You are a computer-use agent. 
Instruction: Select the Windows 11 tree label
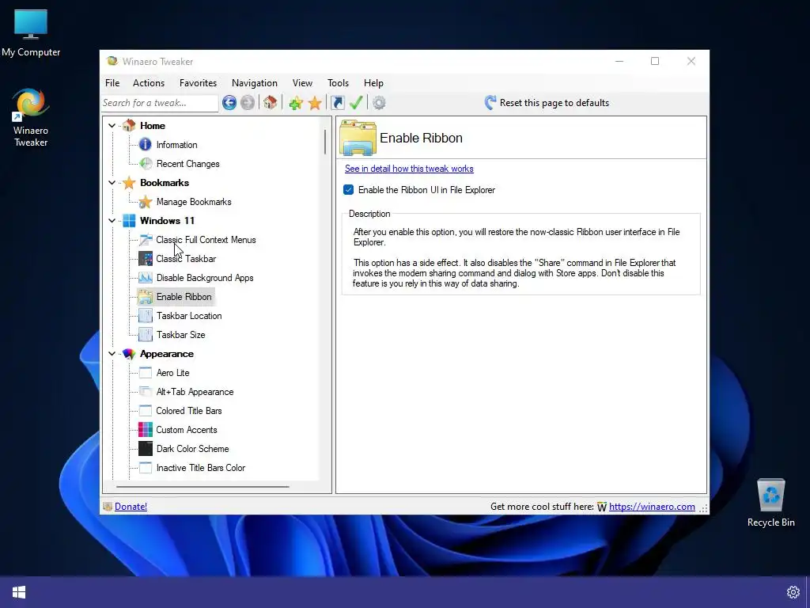167,221
